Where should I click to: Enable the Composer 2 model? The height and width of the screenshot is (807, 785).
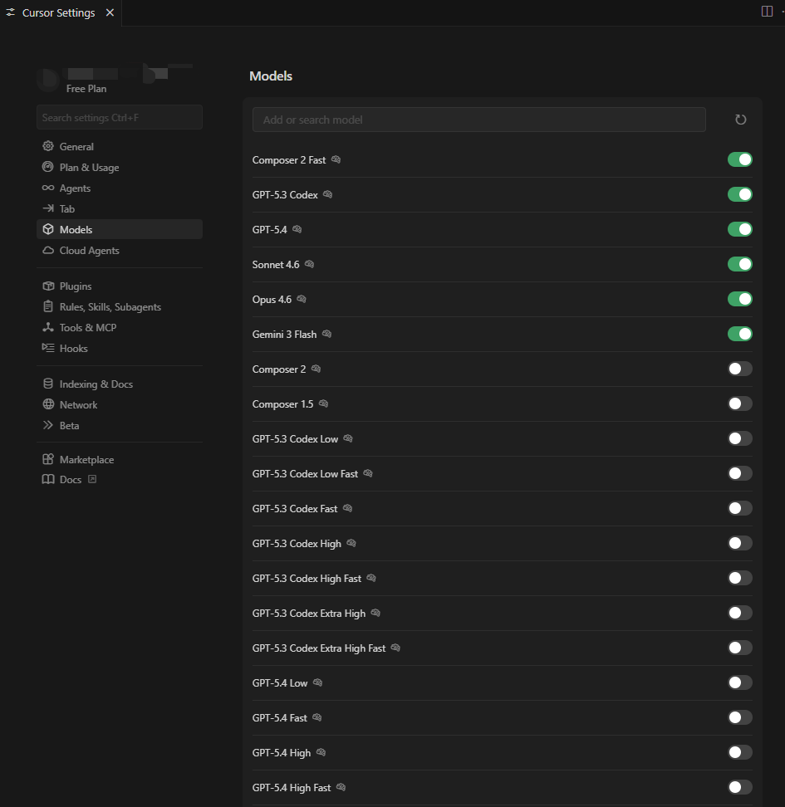coord(739,369)
